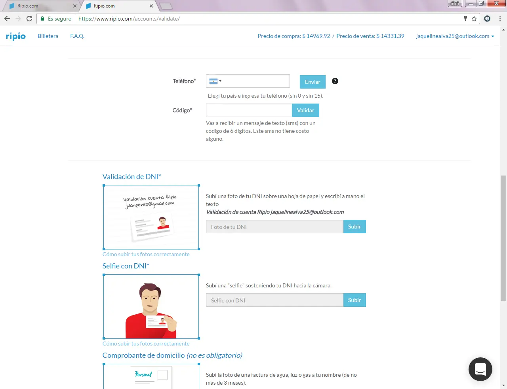Click the scrollbar down arrow
The width and height of the screenshot is (507, 389).
(504, 385)
